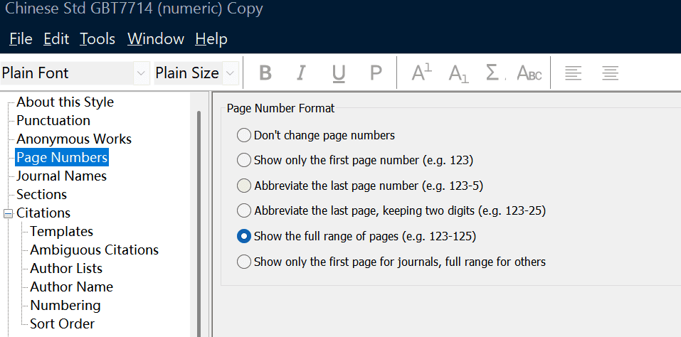
Task: Select Journal Names in the sidebar
Action: (x=61, y=176)
